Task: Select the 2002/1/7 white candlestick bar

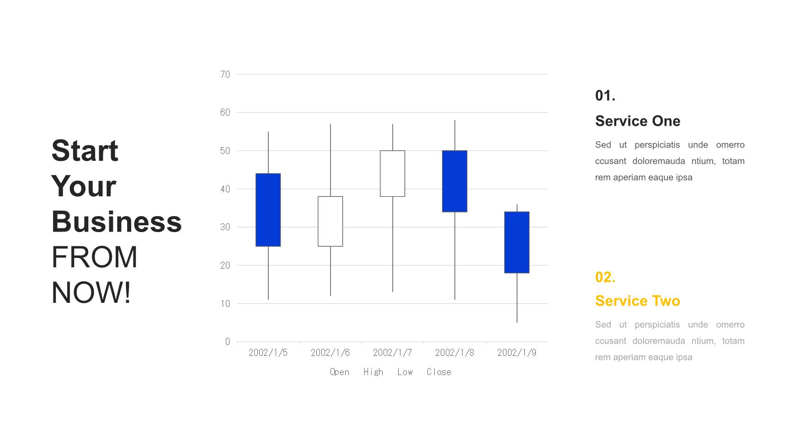Action: click(x=392, y=174)
